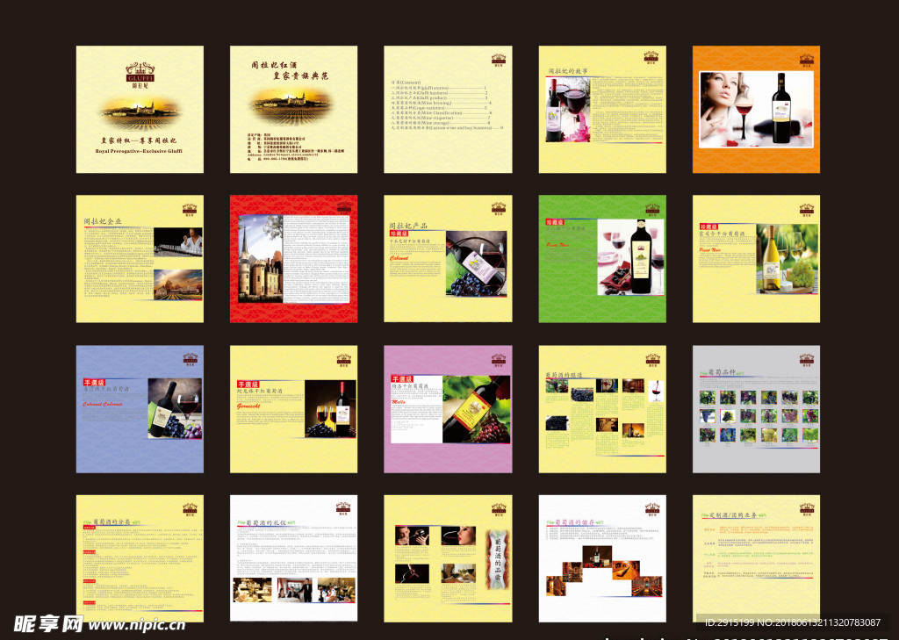Click the 皇家贵族典范 text line
Viewport: 899px width, 640px height.
[x=301, y=76]
